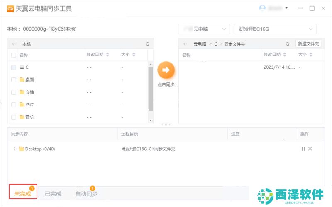The width and height of the screenshot is (332, 207).
Task: Select the 音乐 folder row name
Action: [29, 117]
